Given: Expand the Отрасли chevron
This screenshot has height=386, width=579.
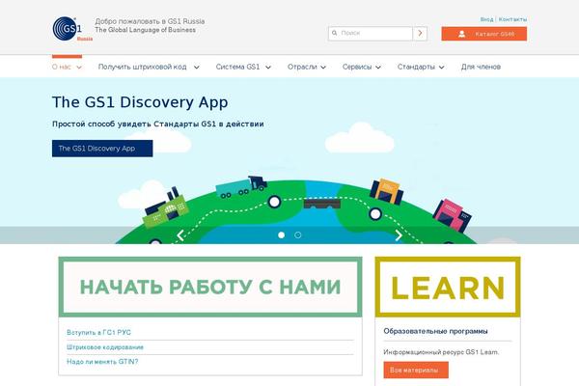Looking at the screenshot, I should [323, 68].
